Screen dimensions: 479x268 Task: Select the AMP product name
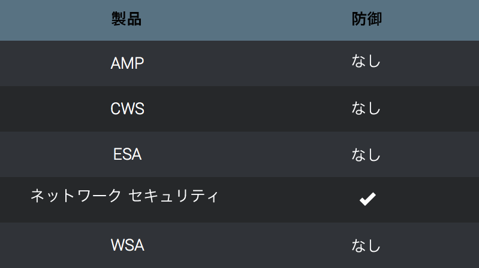point(127,63)
